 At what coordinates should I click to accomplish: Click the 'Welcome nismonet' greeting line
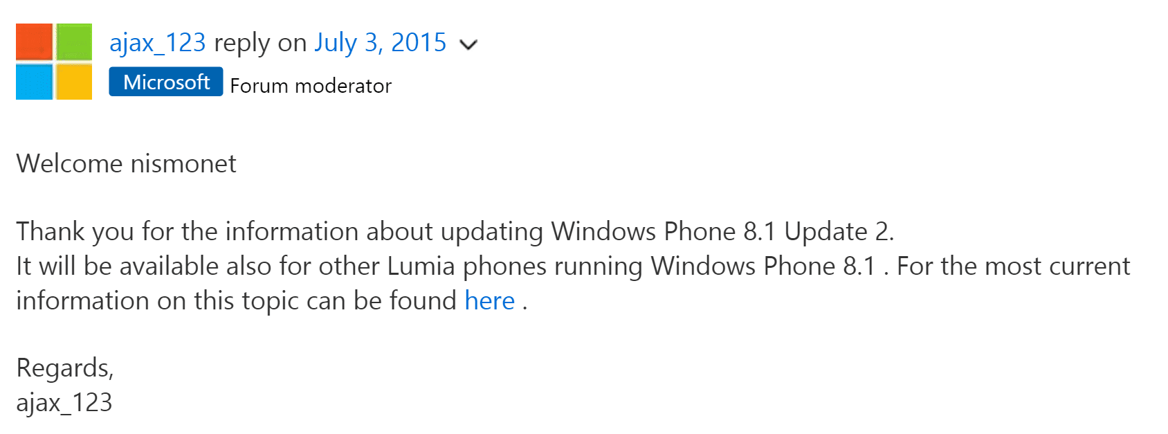coord(126,164)
